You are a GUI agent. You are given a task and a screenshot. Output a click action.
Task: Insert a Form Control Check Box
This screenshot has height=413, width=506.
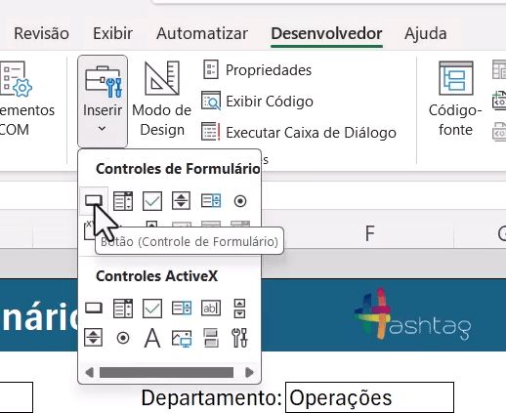pyautogui.click(x=152, y=200)
